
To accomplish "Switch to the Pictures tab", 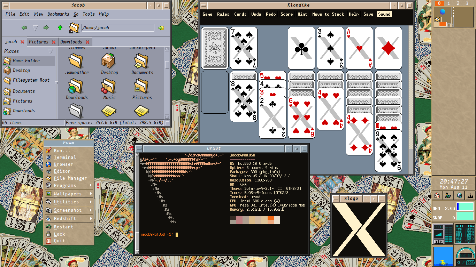I will point(39,42).
